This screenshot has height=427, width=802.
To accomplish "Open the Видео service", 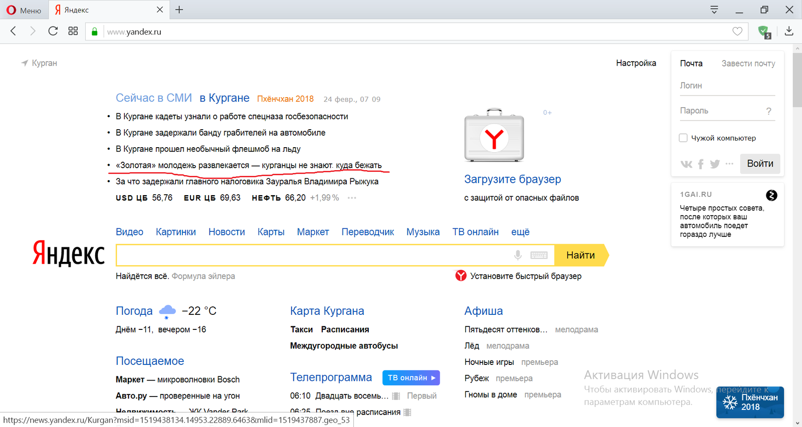I will [129, 232].
